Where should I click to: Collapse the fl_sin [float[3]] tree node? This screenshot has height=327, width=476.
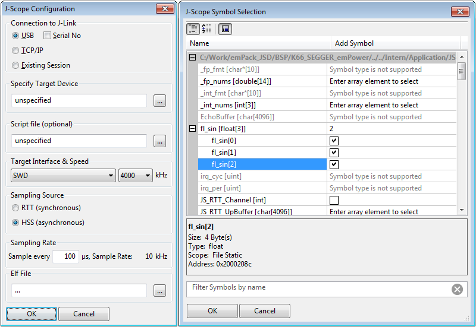pyautogui.click(x=192, y=129)
